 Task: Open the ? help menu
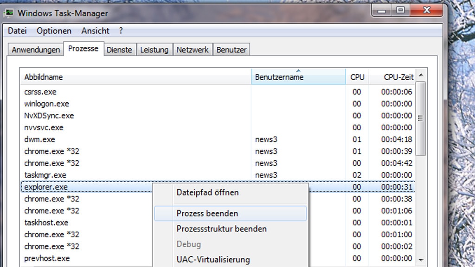[121, 31]
